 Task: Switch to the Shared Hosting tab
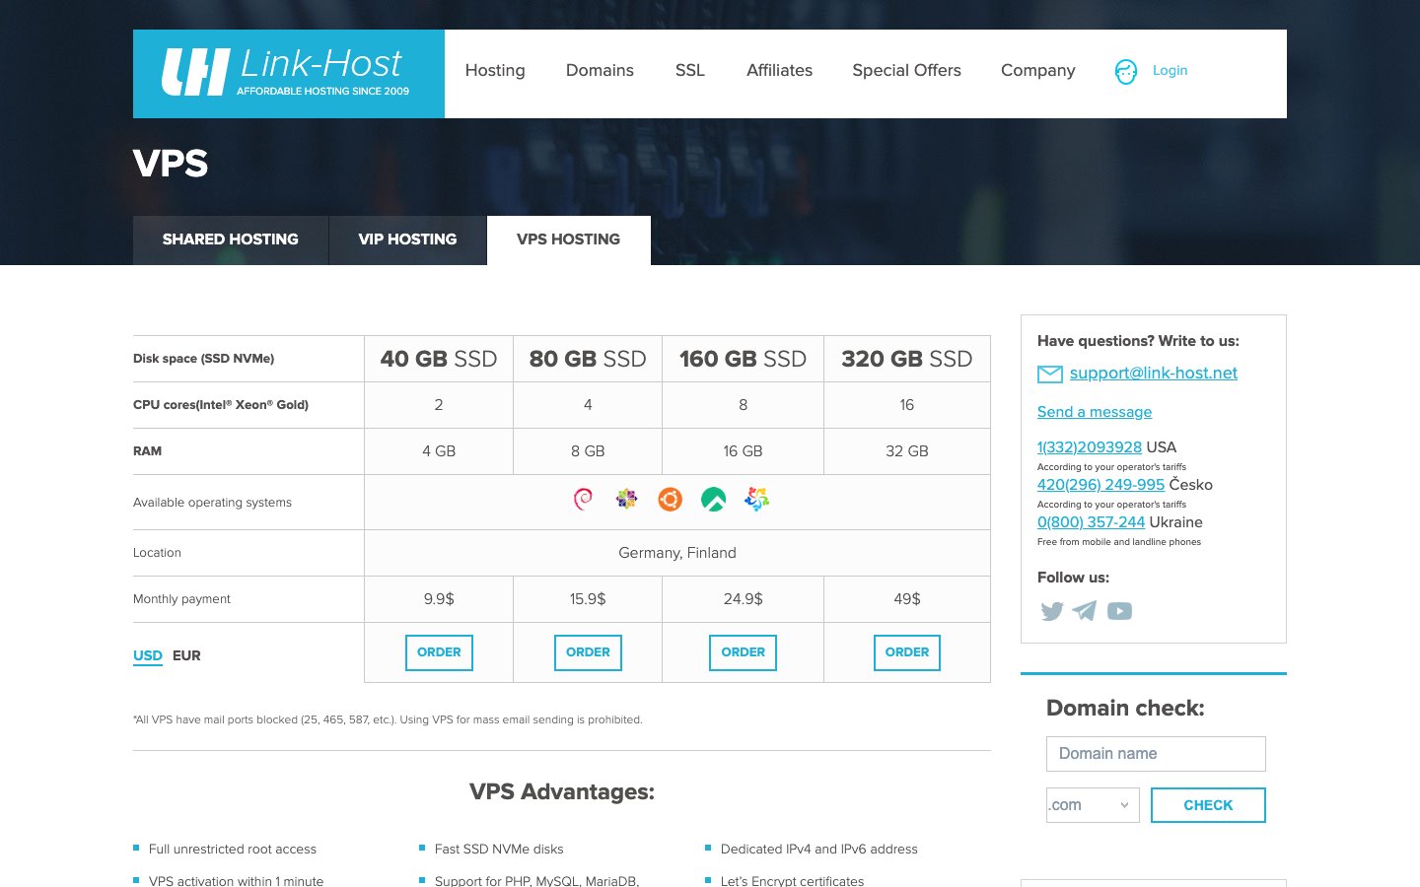[x=231, y=239]
